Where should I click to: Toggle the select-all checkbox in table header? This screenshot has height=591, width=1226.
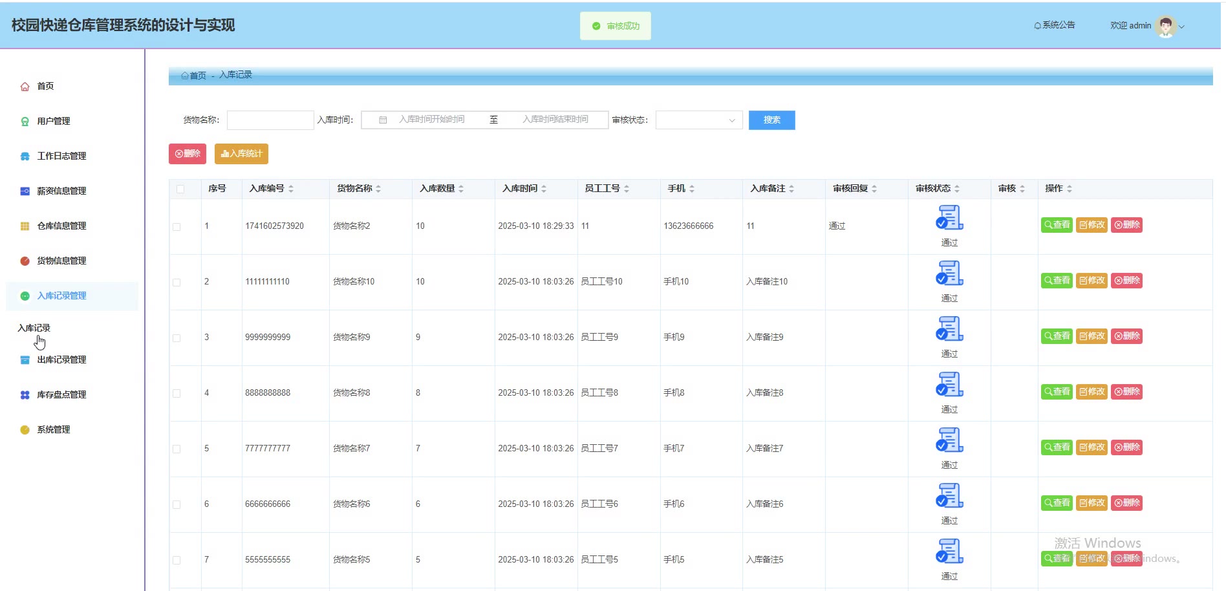tap(180, 189)
